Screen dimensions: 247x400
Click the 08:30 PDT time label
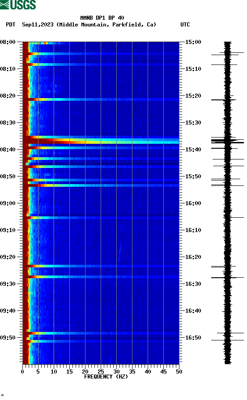(8, 122)
